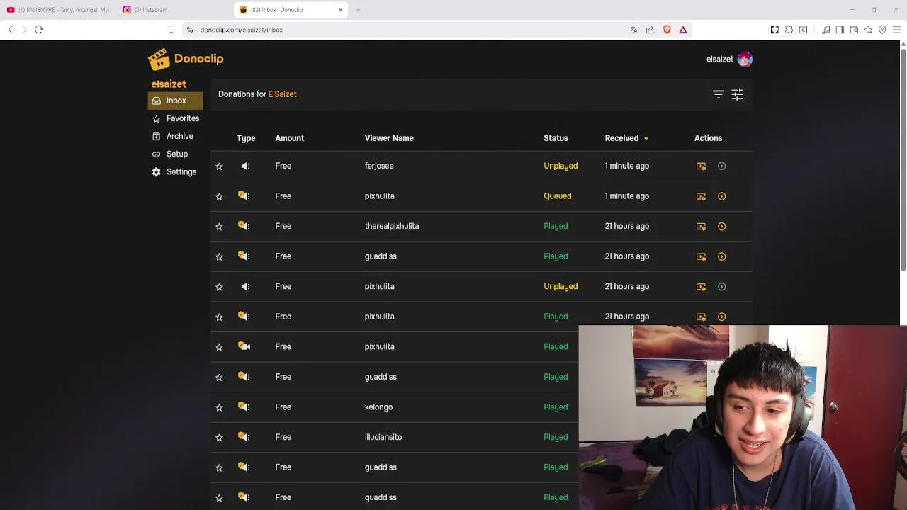Bookmark this page
This screenshot has height=510, width=907.
pyautogui.click(x=171, y=30)
